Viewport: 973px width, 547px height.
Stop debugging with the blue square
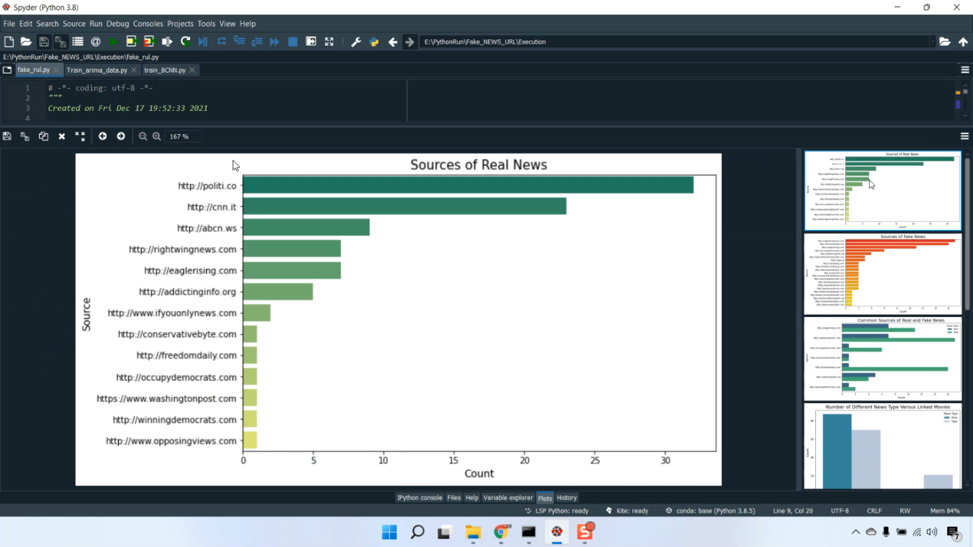tap(293, 41)
